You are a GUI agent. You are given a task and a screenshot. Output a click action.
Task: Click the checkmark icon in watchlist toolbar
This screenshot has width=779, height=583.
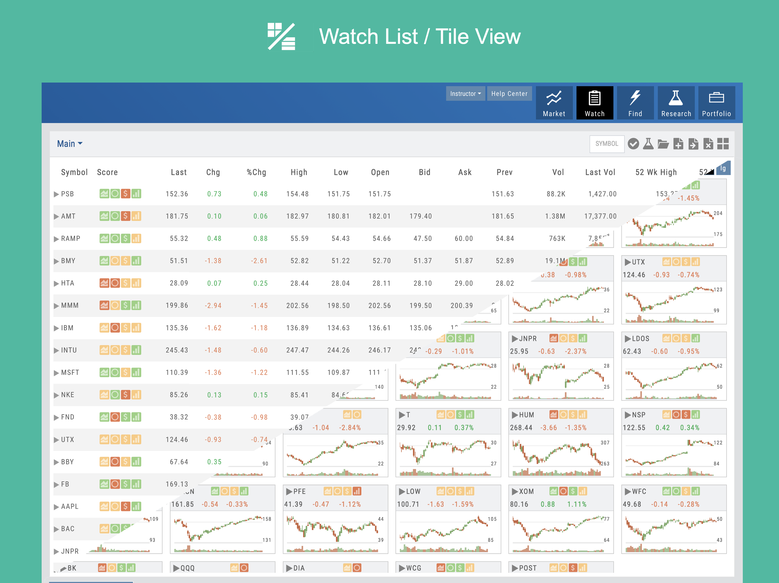click(633, 143)
